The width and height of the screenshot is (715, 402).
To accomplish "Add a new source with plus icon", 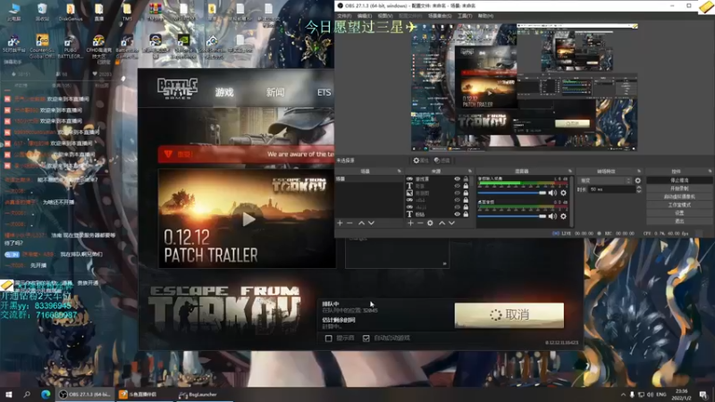I will click(410, 222).
